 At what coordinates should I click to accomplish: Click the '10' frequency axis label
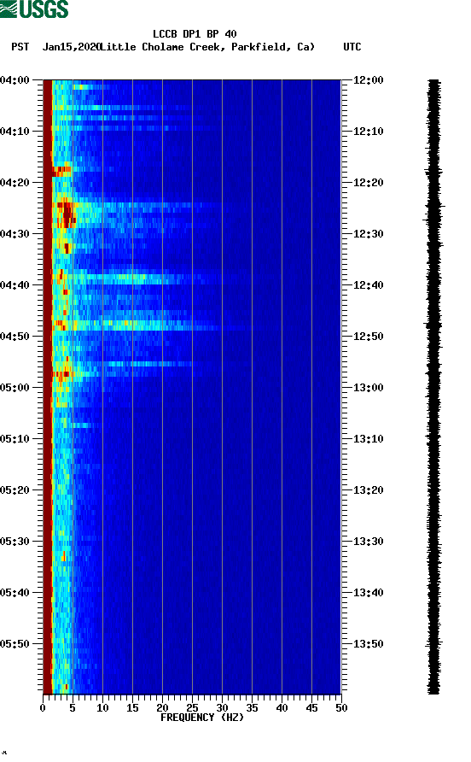point(102,708)
